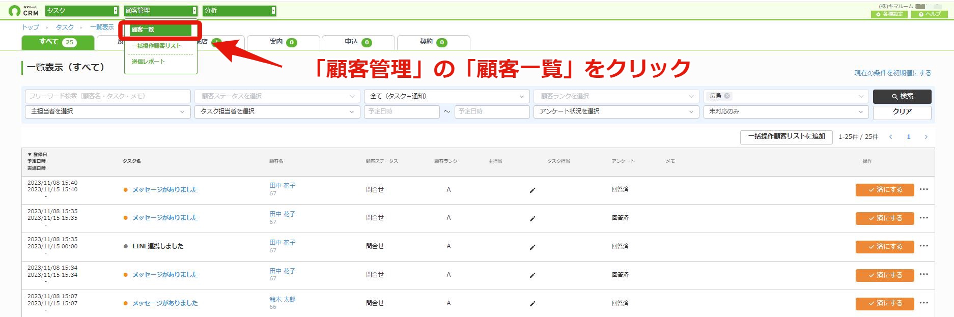This screenshot has height=317, width=954.
Task: Remove the 広島 tag with the x icon
Action: [x=727, y=96]
